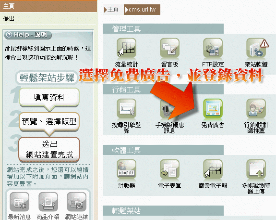Click the 輕鬆架站步驟 heading
The image size is (276, 220).
[x=47, y=78]
